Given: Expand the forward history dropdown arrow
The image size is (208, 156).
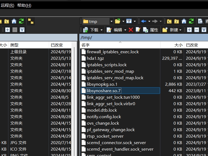Looking at the screenshot, I should (161, 21).
